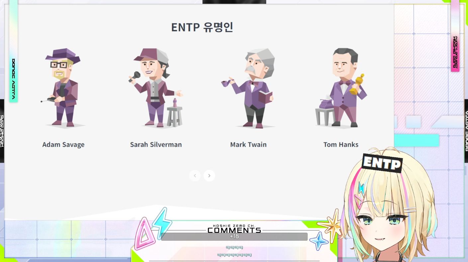468x262 pixels.
Task: Click the ENTP tag above the avatar
Action: (x=382, y=163)
